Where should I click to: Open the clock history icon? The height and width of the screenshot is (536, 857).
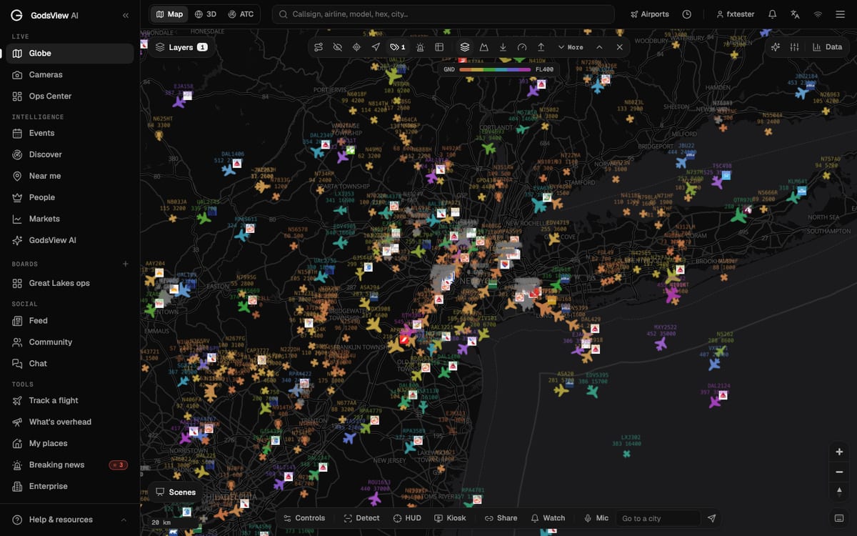click(x=686, y=14)
